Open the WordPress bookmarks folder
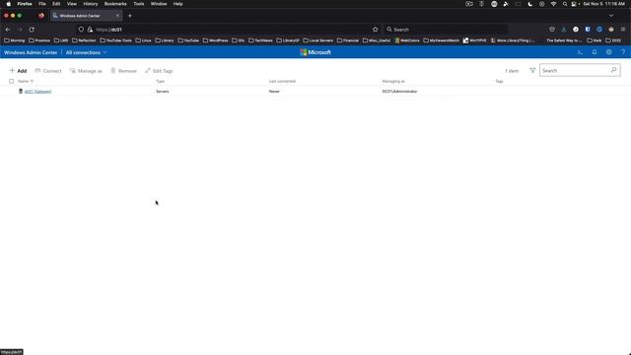 [x=215, y=40]
